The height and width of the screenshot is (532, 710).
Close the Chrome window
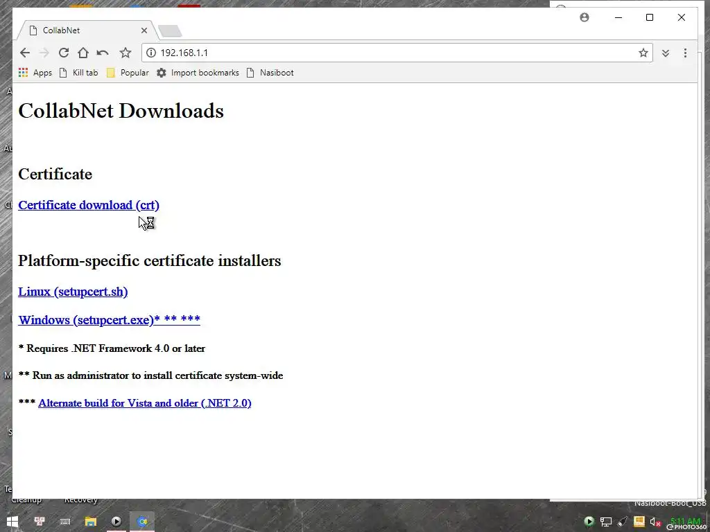(x=682, y=17)
